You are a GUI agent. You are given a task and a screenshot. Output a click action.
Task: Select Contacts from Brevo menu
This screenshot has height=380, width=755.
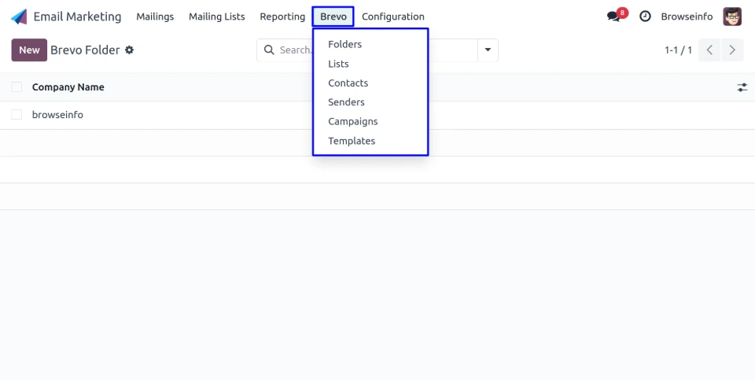[348, 83]
